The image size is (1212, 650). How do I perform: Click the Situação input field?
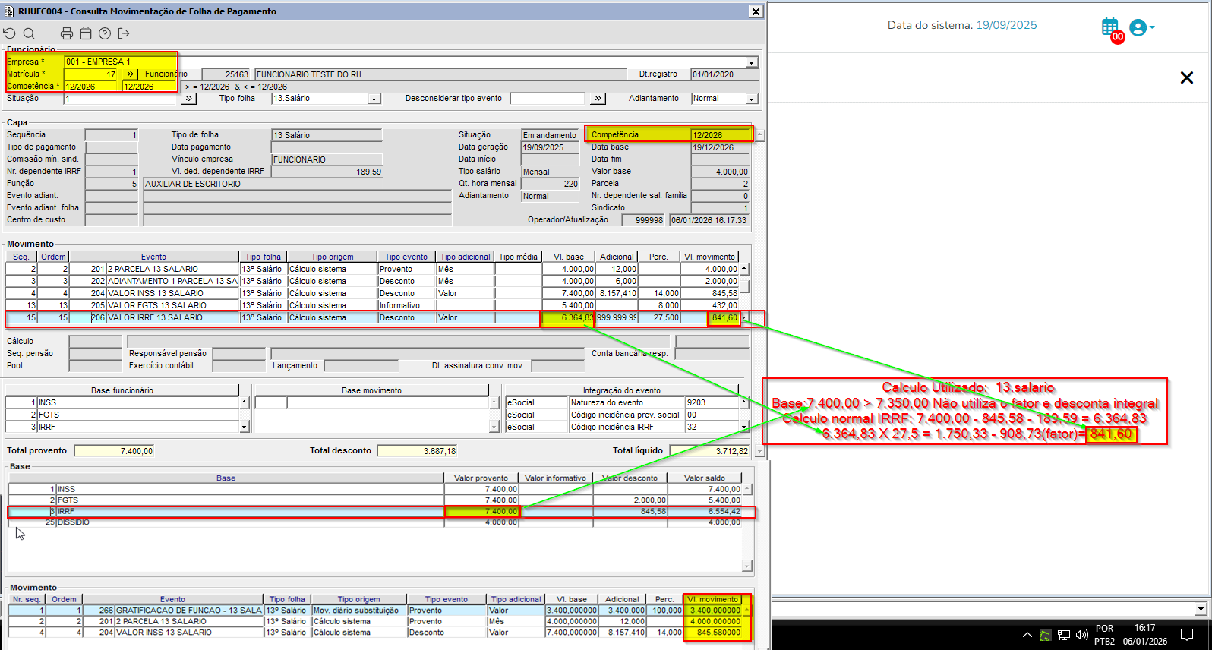pos(122,99)
